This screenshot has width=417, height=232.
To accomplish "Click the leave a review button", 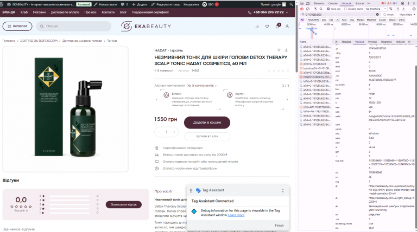I will coord(124,204).
